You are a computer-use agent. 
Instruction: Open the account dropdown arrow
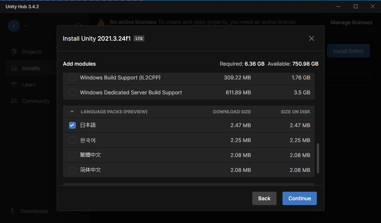(26, 26)
